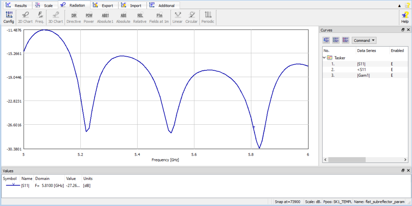Click the 'Frequency [GHz]' axis label
The image size is (412, 206).
coord(165,160)
